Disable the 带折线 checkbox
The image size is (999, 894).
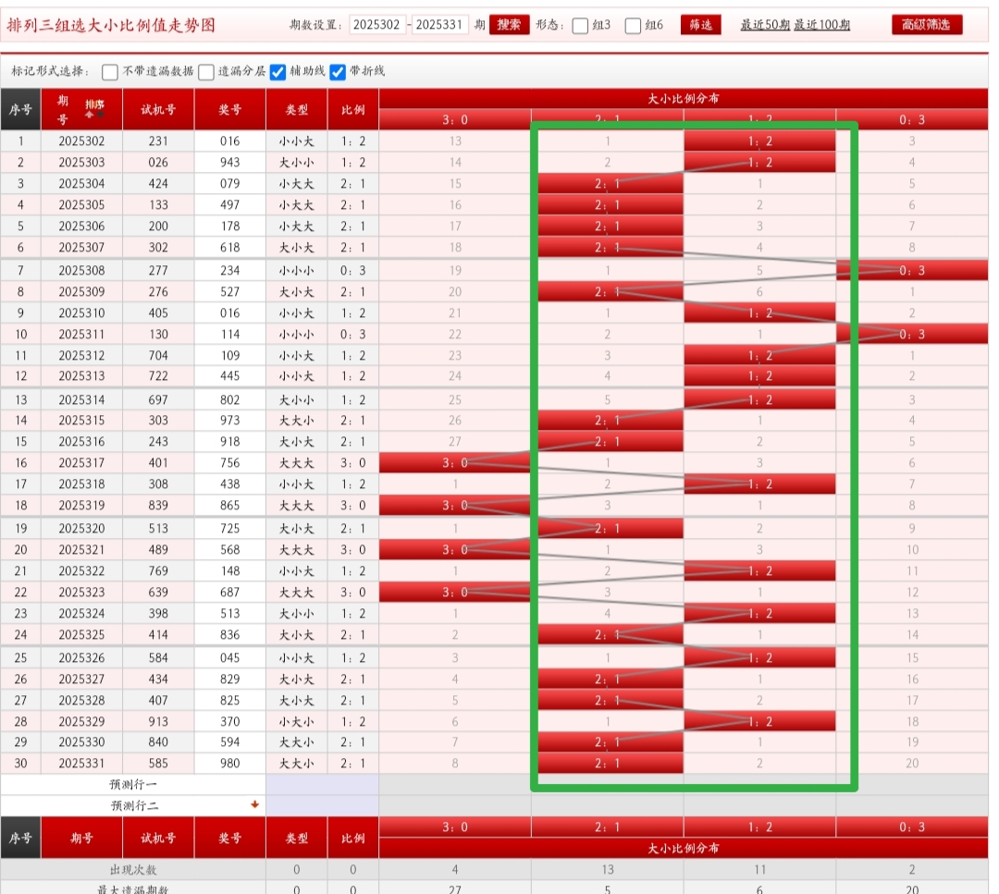[338, 72]
